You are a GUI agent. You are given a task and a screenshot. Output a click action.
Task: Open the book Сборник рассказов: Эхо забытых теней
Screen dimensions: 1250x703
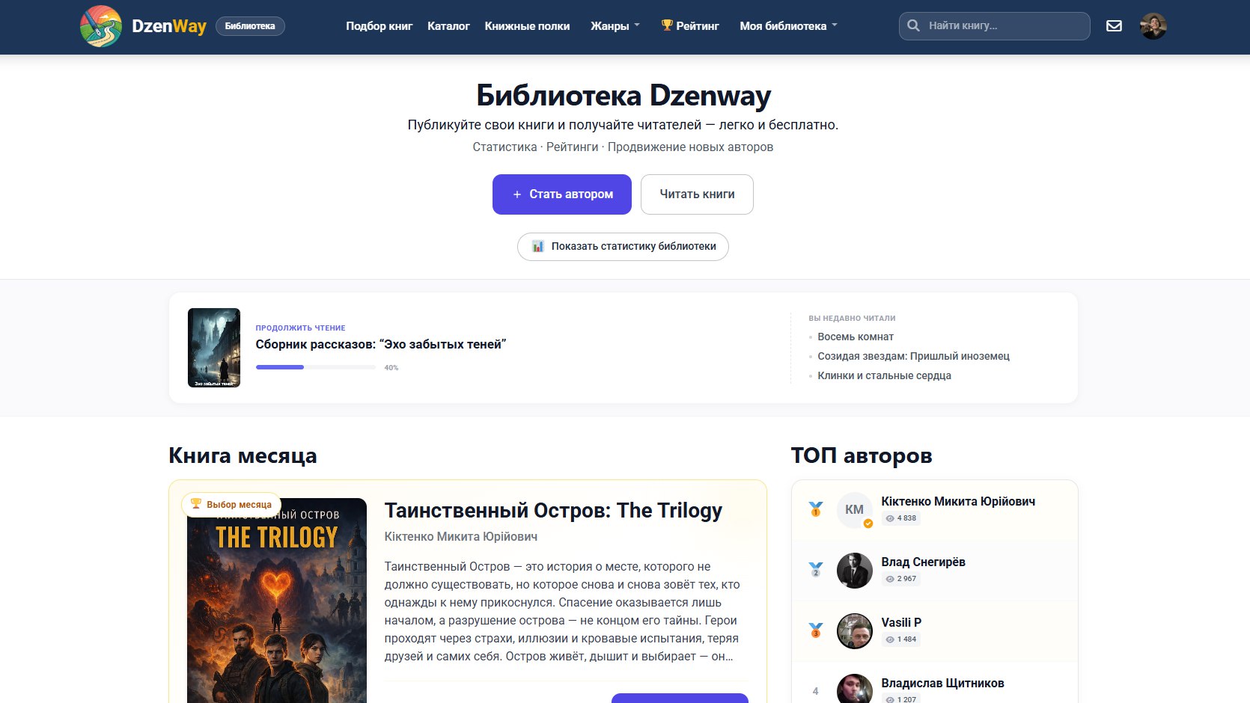[x=381, y=344]
